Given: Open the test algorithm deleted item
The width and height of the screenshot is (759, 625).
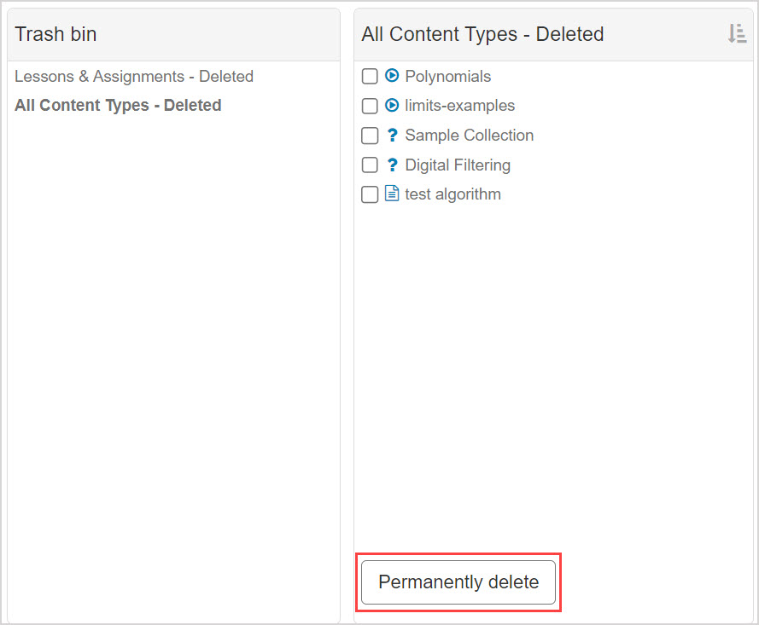Looking at the screenshot, I should coord(452,194).
